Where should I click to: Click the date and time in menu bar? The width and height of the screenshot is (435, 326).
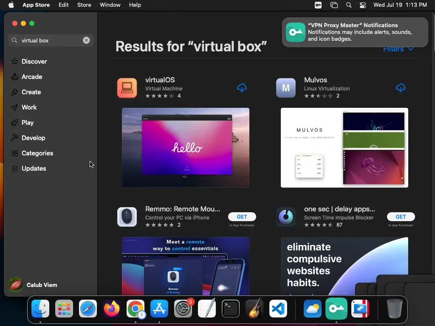pos(400,5)
